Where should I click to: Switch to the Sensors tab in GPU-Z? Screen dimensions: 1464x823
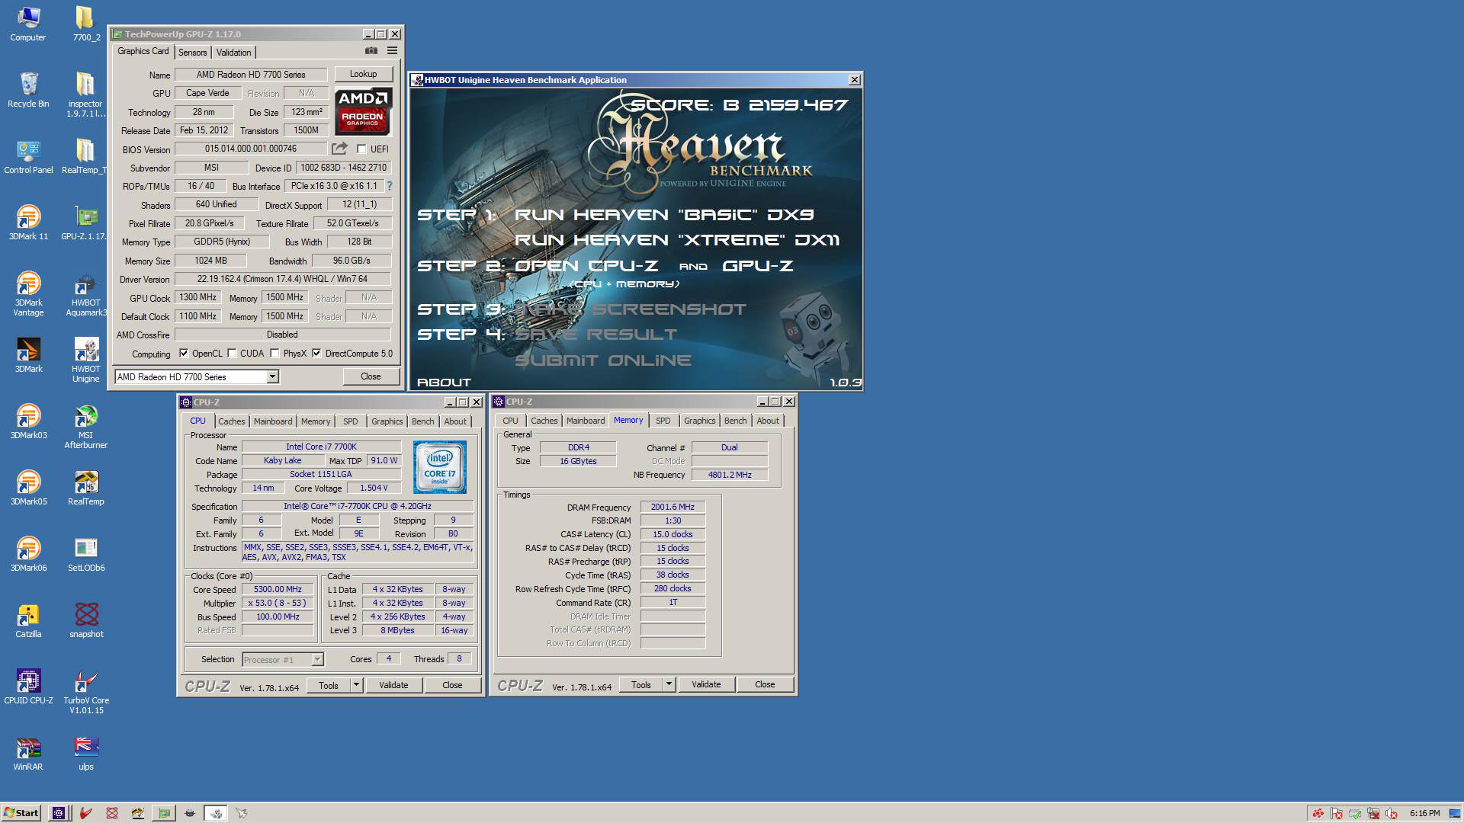[192, 53]
